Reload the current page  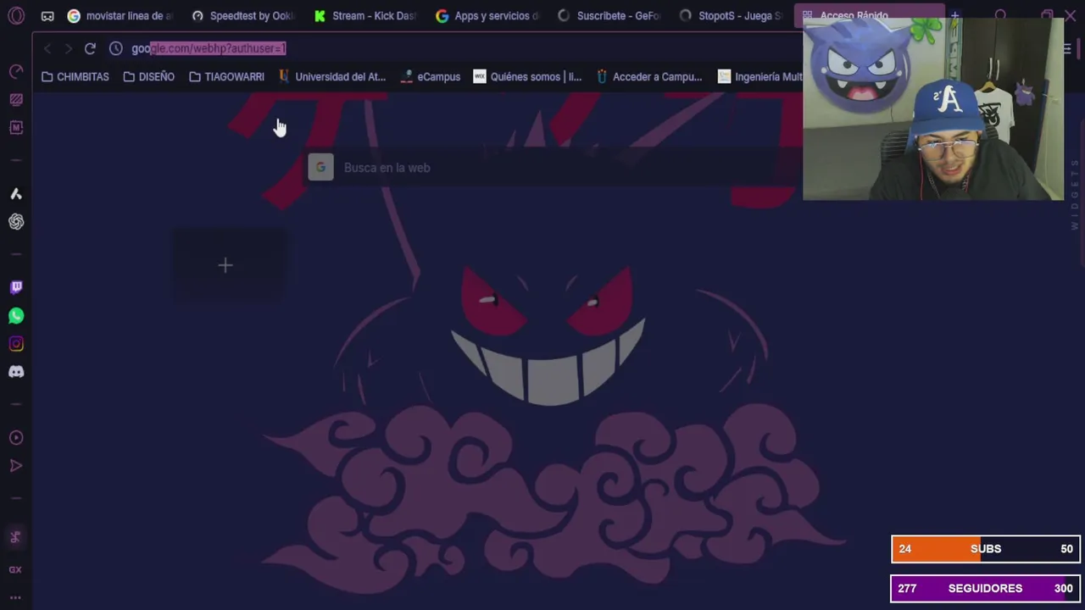90,48
